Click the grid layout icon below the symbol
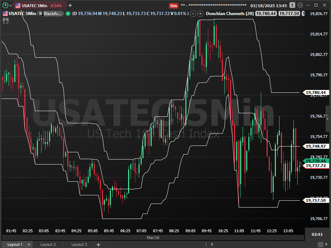This screenshot has width=331, height=248. (x=5, y=21)
